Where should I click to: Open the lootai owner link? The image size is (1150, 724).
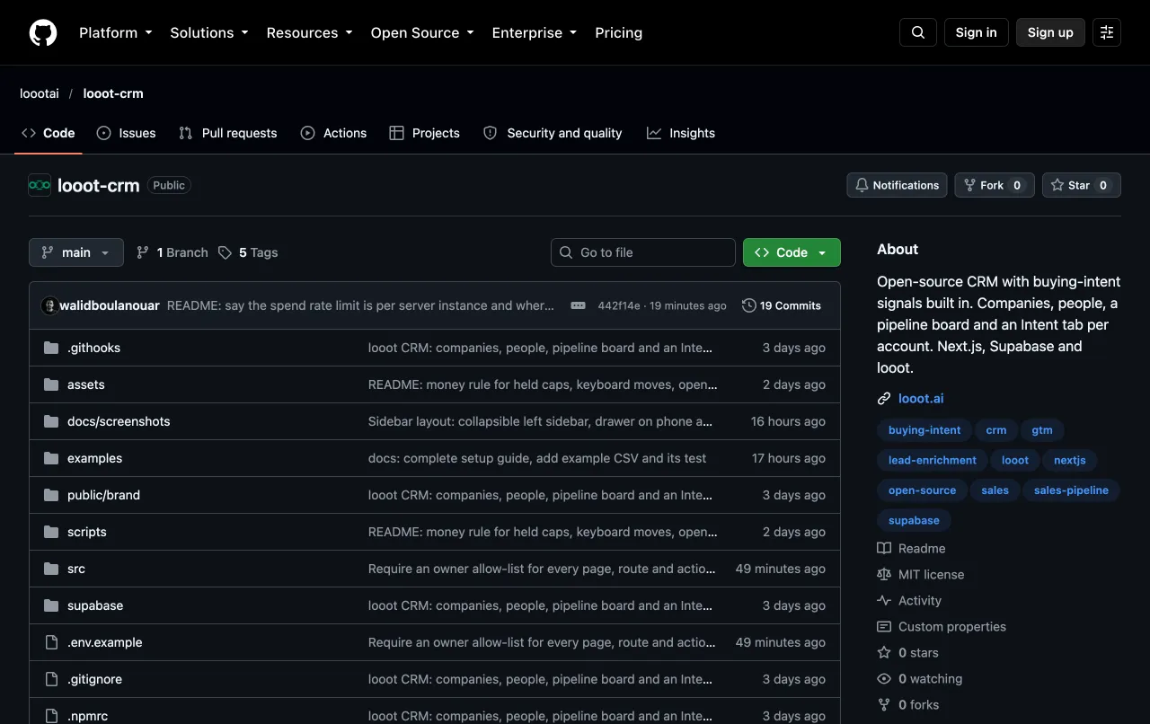click(x=40, y=93)
